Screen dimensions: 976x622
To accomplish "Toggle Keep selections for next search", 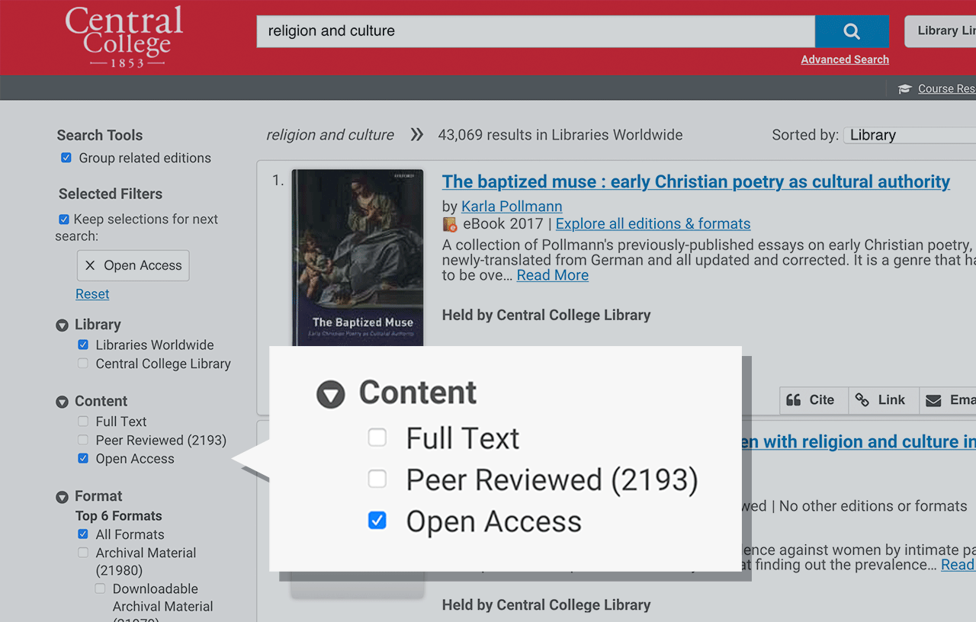I will point(64,220).
